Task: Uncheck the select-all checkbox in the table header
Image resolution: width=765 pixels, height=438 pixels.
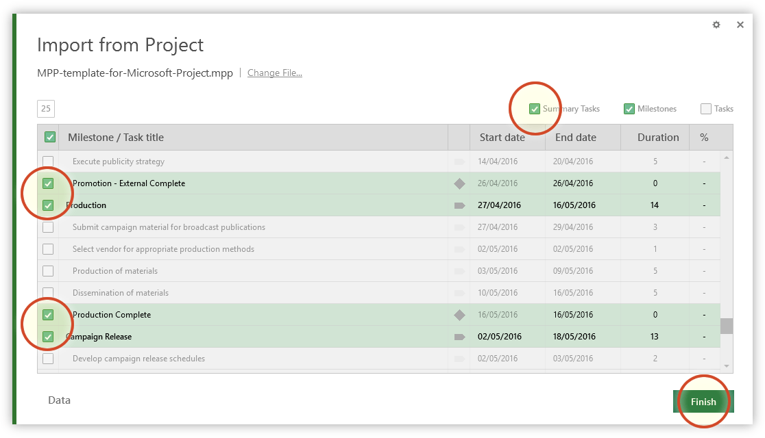Action: click(x=49, y=137)
